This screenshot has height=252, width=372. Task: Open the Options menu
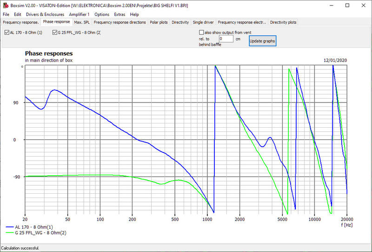[102, 14]
